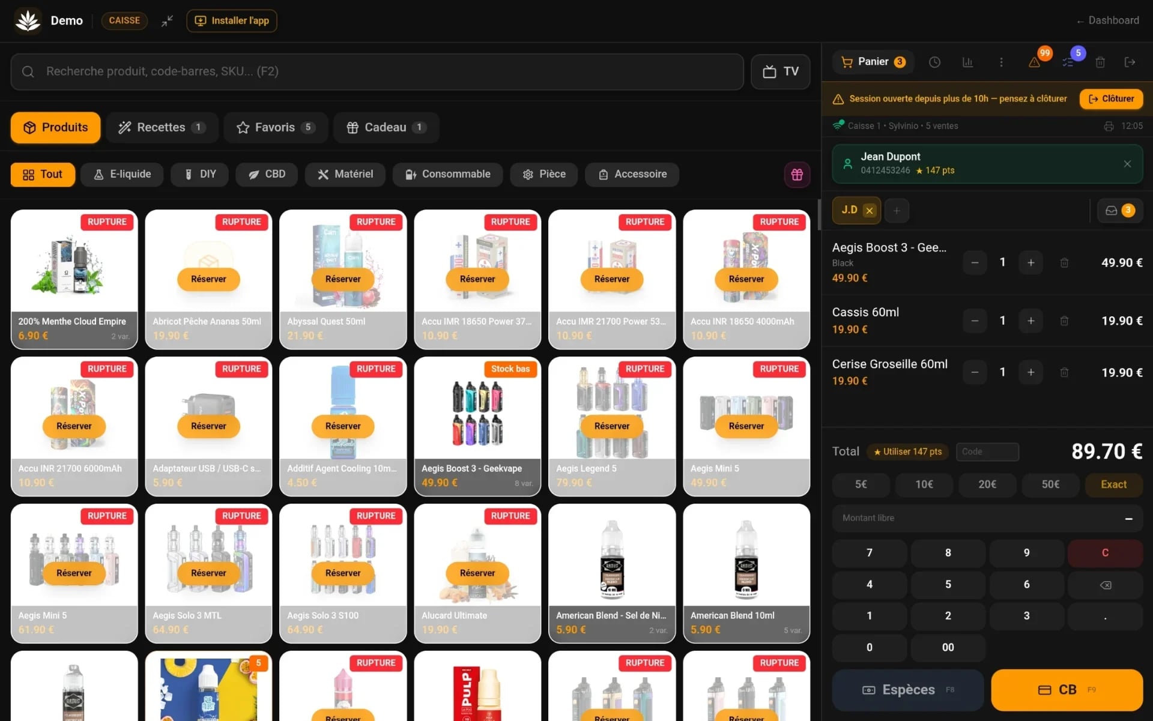Delete Cerise Groseille 60ml from the cart

[x=1064, y=372]
